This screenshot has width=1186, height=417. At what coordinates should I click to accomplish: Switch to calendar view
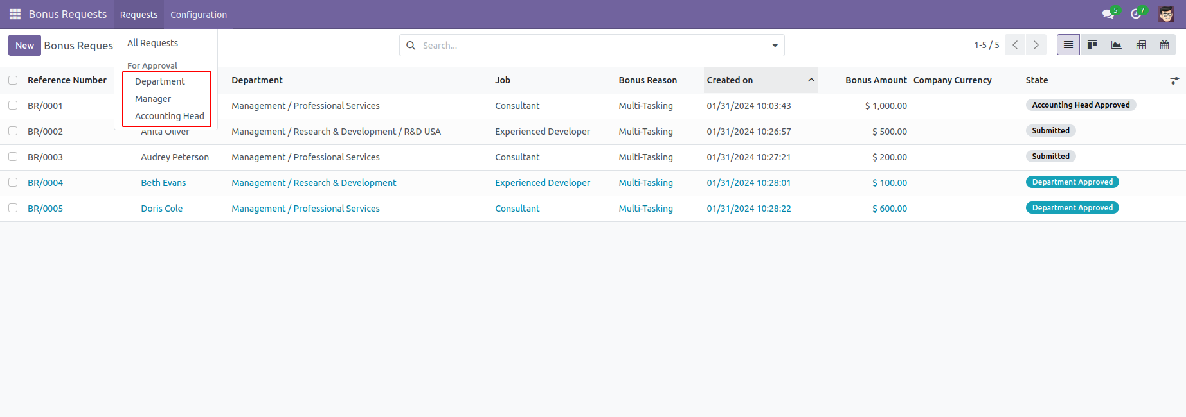point(1164,45)
